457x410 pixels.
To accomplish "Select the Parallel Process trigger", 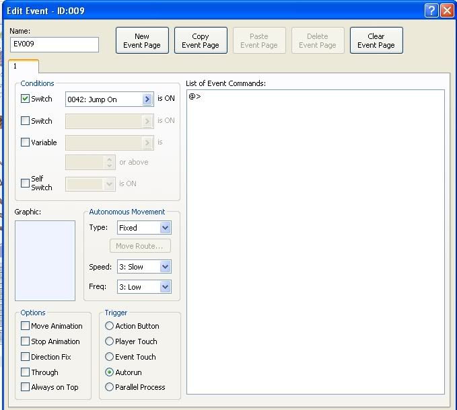I will [x=110, y=387].
